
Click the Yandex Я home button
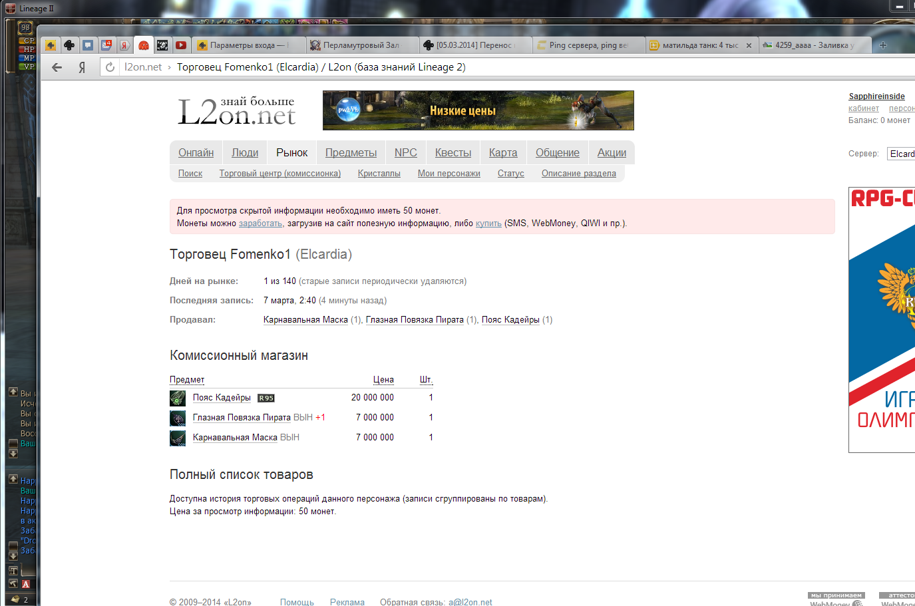(x=82, y=67)
